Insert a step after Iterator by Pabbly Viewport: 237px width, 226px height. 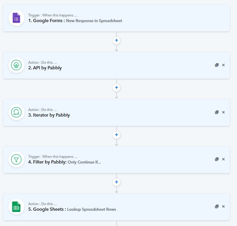pos(116,135)
